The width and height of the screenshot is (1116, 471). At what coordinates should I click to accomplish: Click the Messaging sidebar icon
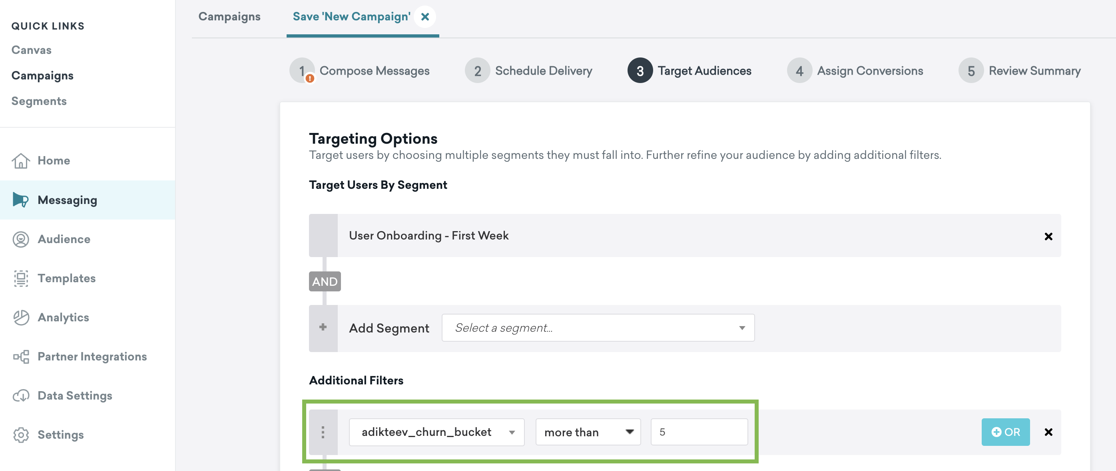[21, 200]
